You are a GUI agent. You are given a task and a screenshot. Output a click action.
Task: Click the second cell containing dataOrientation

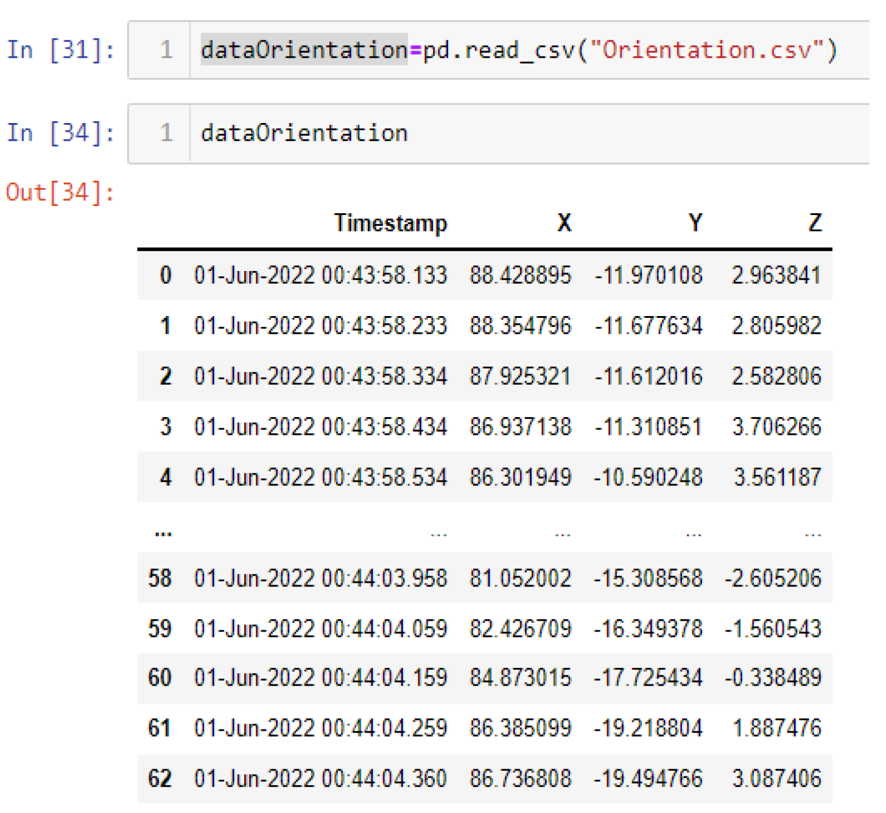[518, 133]
